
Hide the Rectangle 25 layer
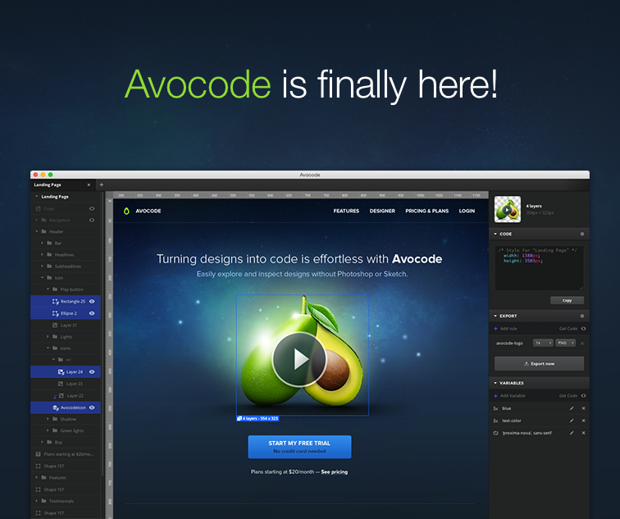point(92,302)
